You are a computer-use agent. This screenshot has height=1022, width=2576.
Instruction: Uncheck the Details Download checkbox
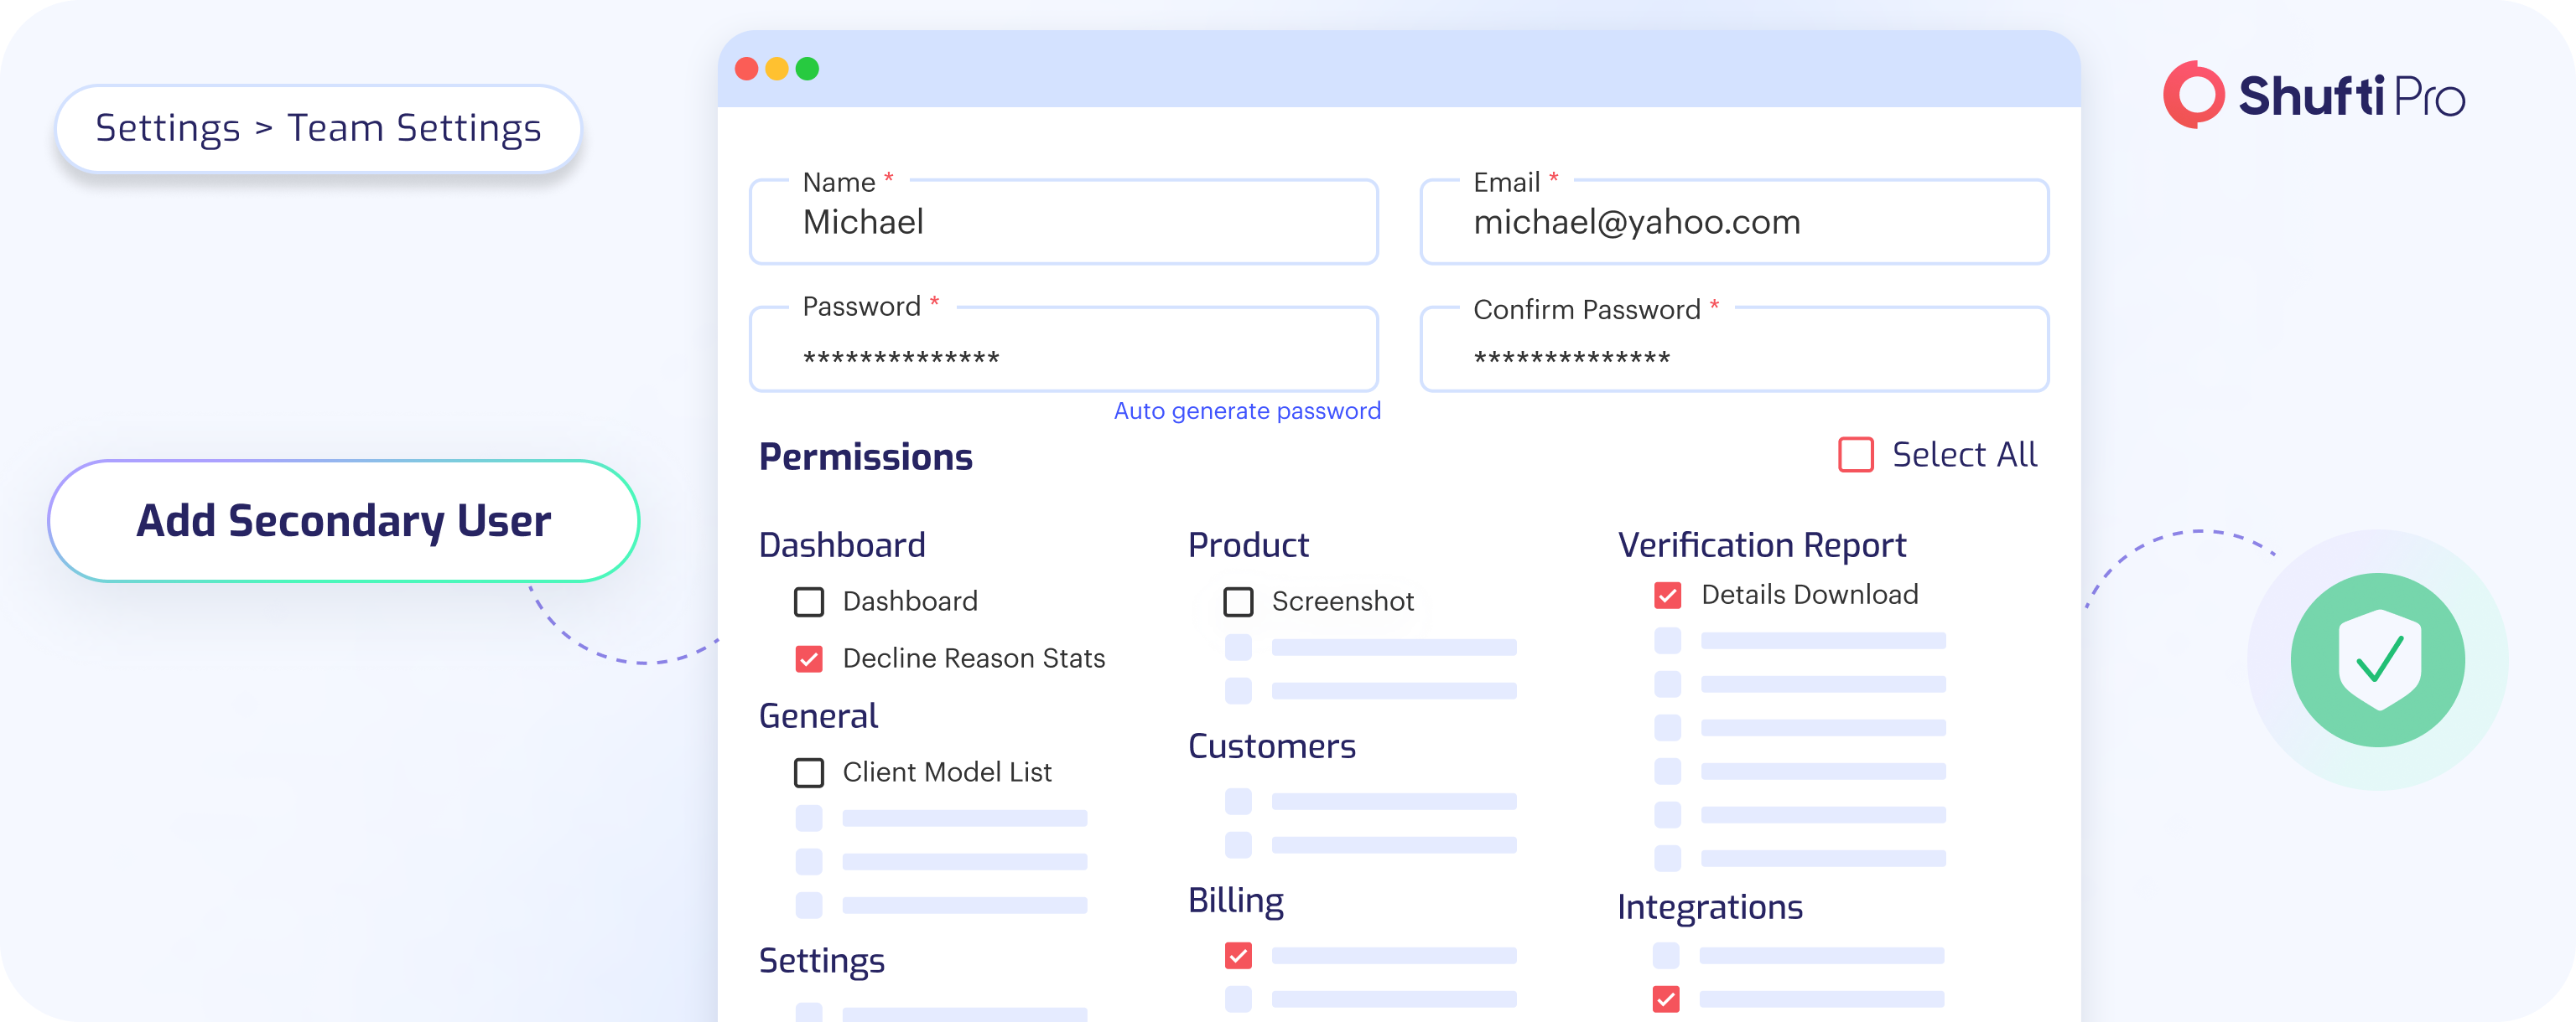[x=1667, y=596]
